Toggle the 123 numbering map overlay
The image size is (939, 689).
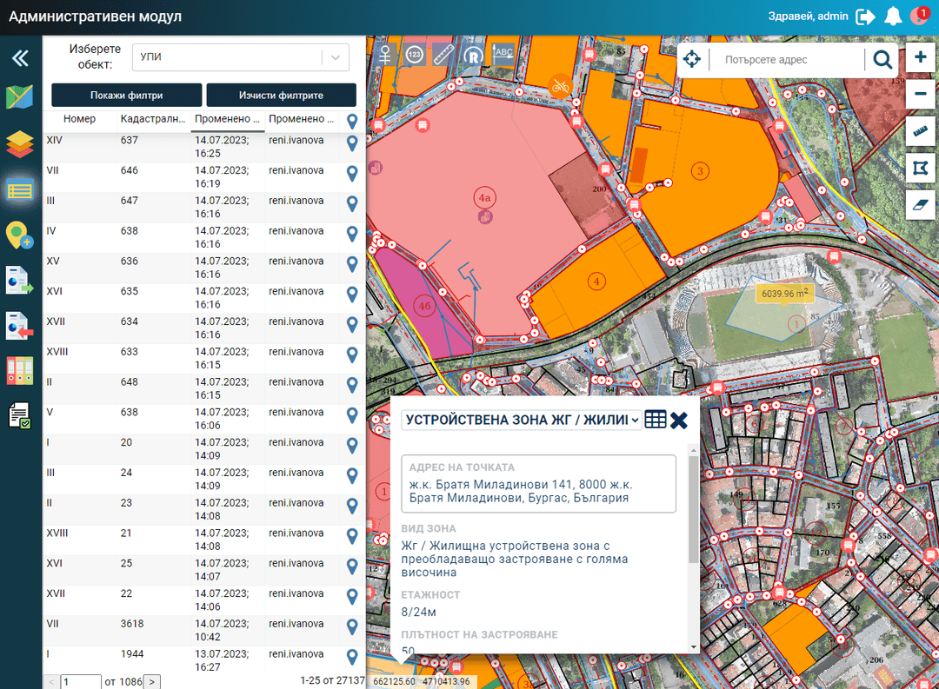pos(415,55)
